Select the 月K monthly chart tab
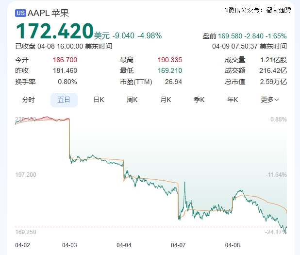 click(166, 100)
